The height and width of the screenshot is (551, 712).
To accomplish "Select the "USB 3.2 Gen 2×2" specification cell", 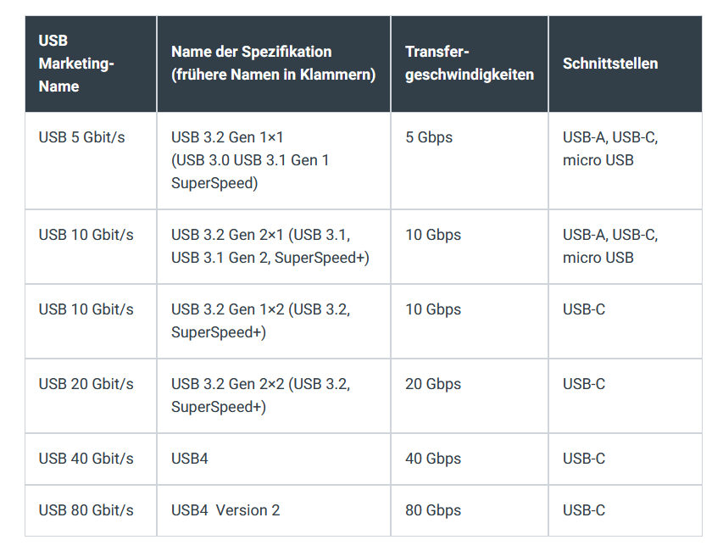I will (x=260, y=395).
